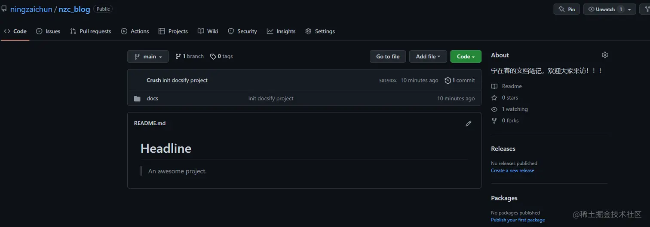Click the Go to file button
This screenshot has height=227, width=650.
(388, 56)
